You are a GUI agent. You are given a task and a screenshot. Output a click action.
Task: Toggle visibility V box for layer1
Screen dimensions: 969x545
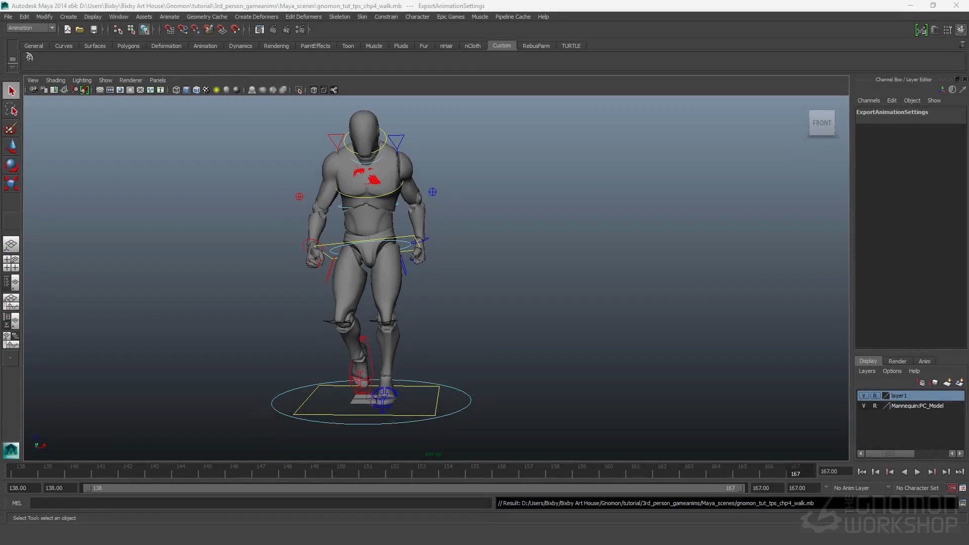(864, 396)
